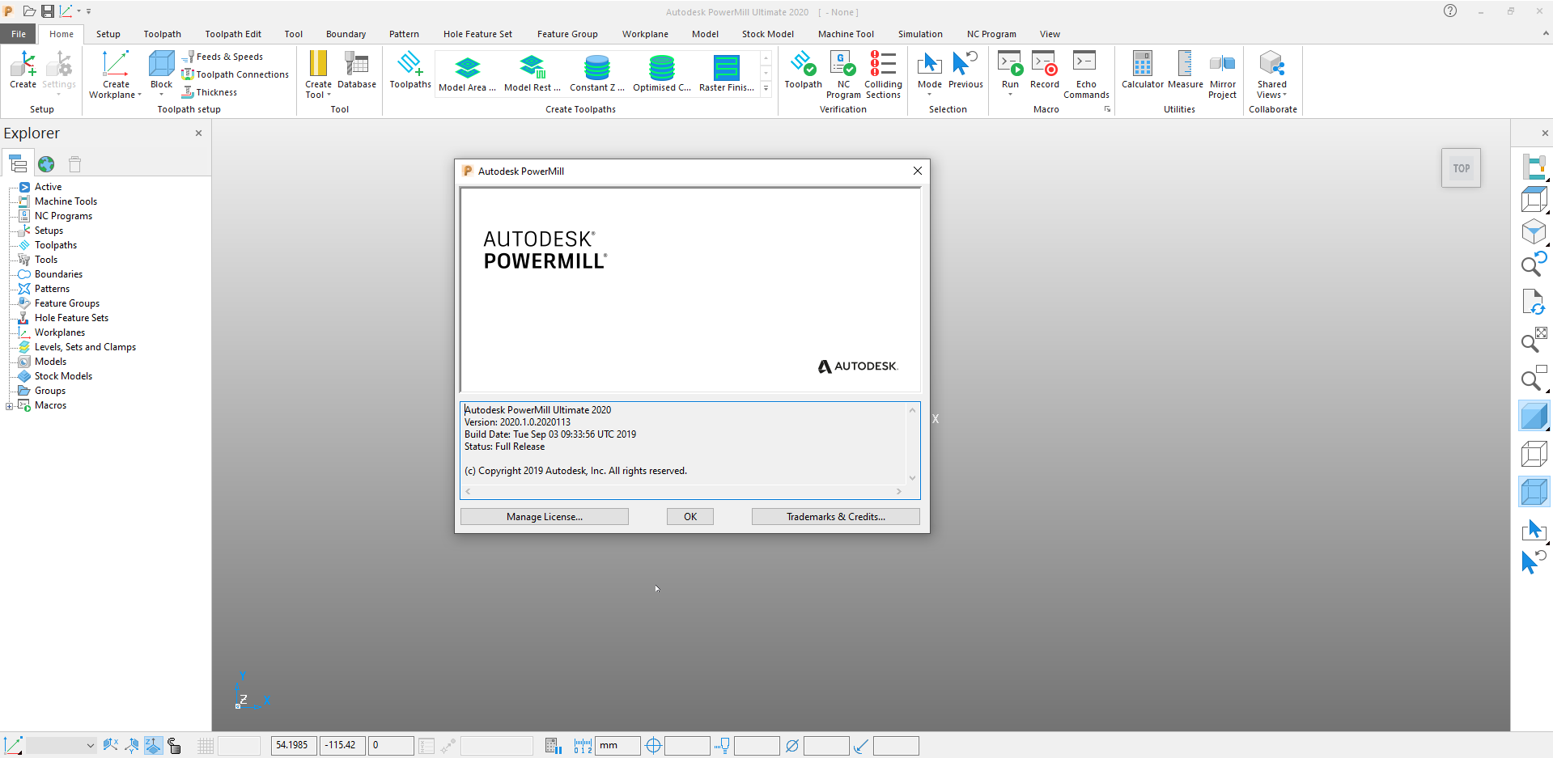Open Trademarks & Credits
1553x758 pixels.
point(836,517)
